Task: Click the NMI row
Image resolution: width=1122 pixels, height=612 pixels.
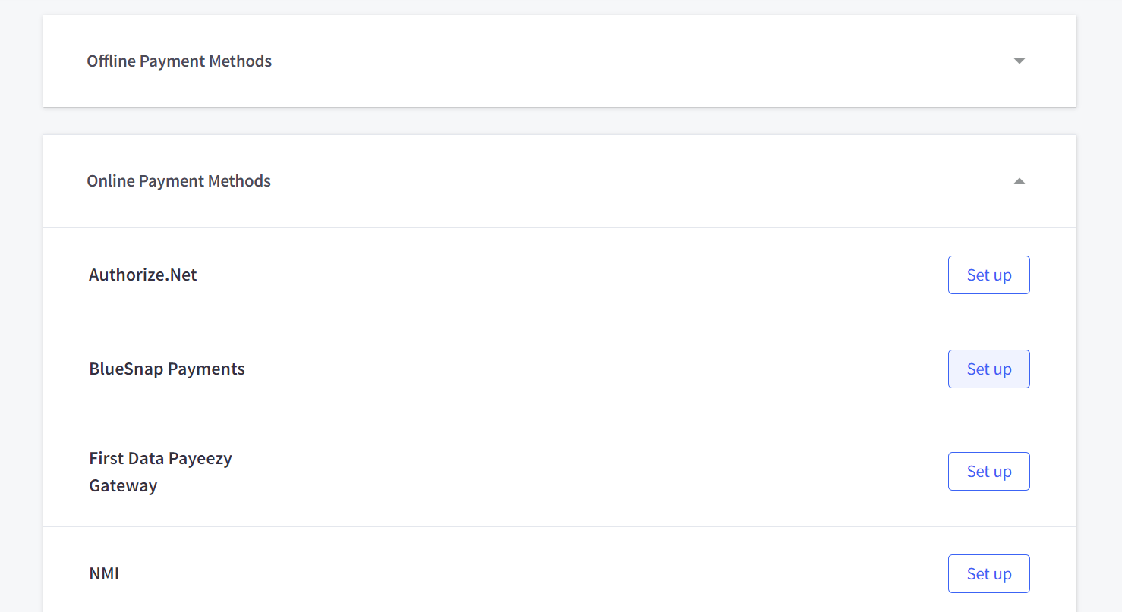Action: tap(531, 573)
